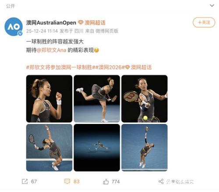Click the diamond icon beside 澳网超话 in header

[81, 23]
